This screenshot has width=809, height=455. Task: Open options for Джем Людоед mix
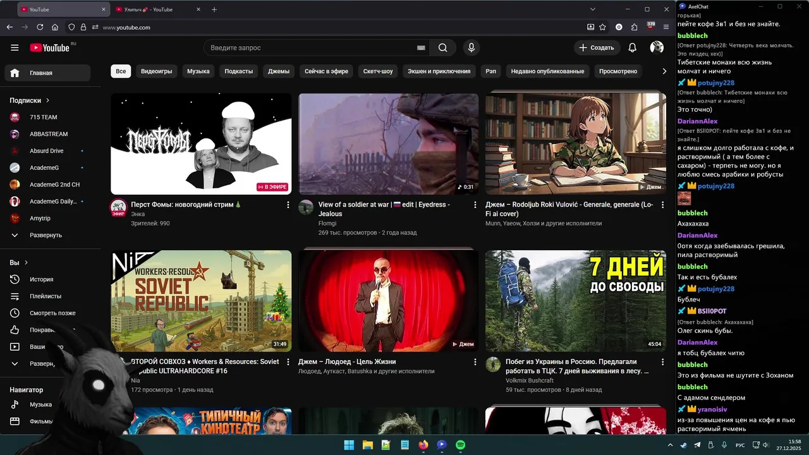tap(475, 362)
